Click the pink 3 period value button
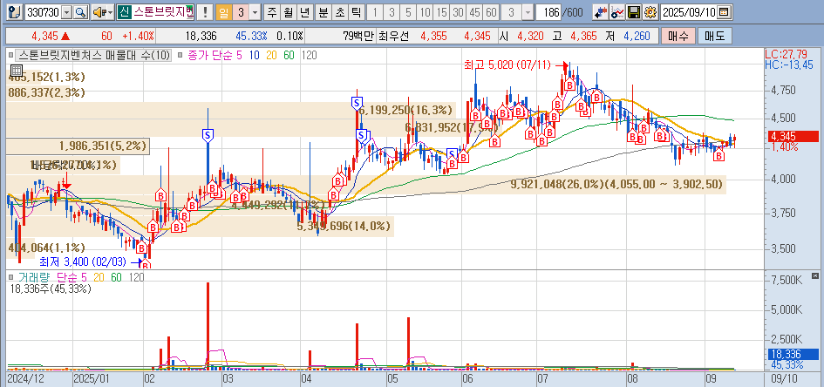This screenshot has height=387, width=824. [x=241, y=12]
